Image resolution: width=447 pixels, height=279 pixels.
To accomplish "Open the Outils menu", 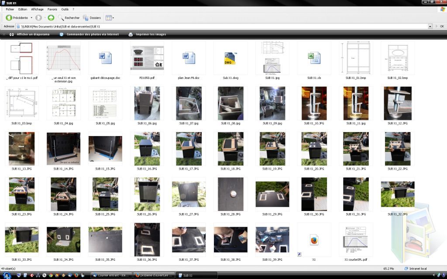I will point(65,9).
